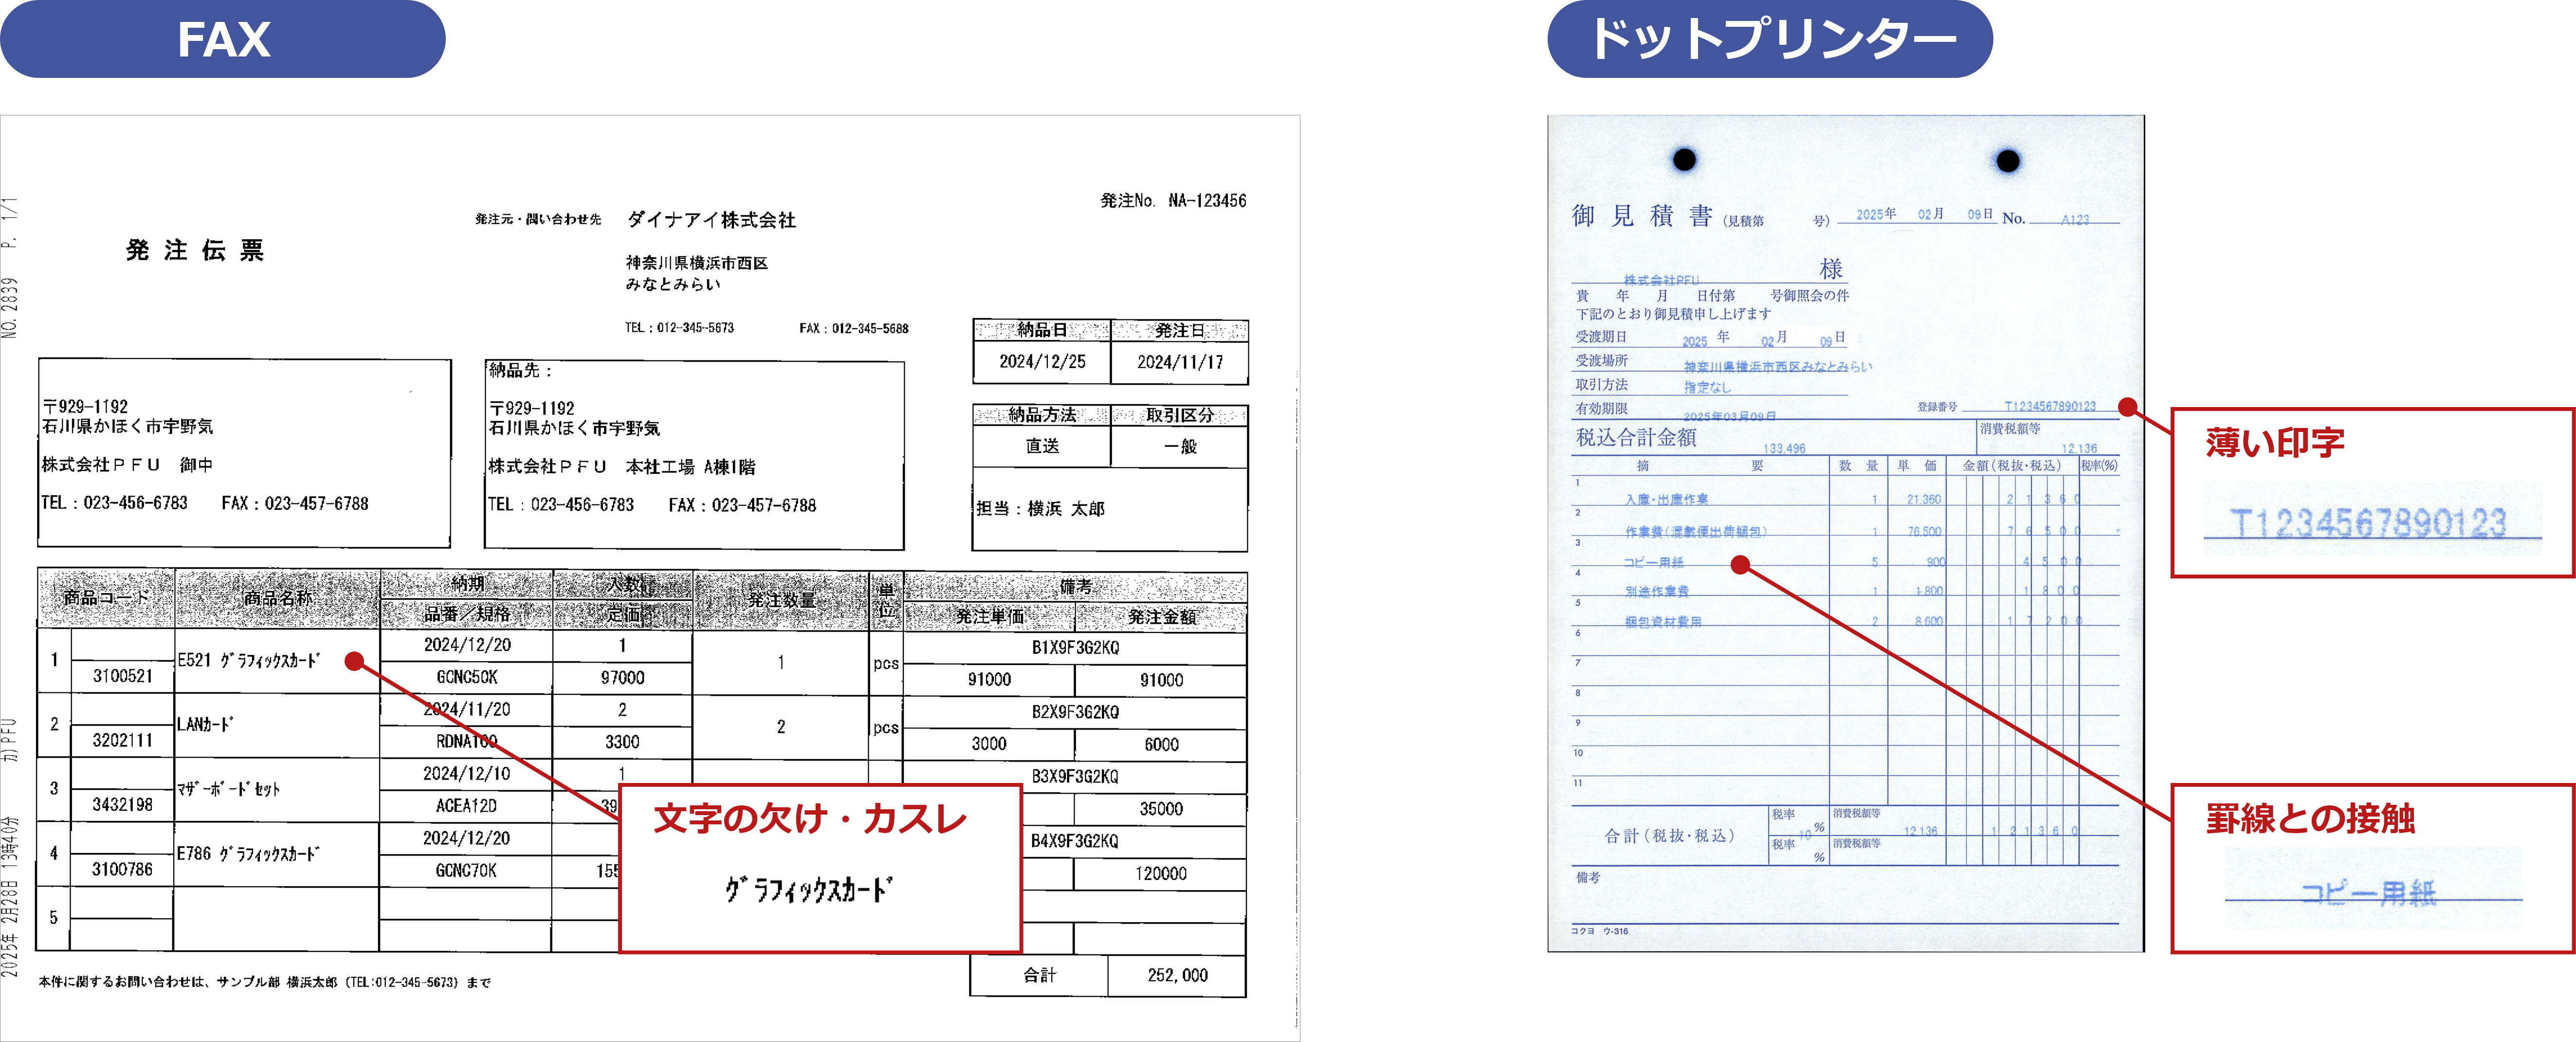Click red dot marker on コピー用紙 row
Viewport: 2576px width, 1042px height.
[x=1740, y=564]
